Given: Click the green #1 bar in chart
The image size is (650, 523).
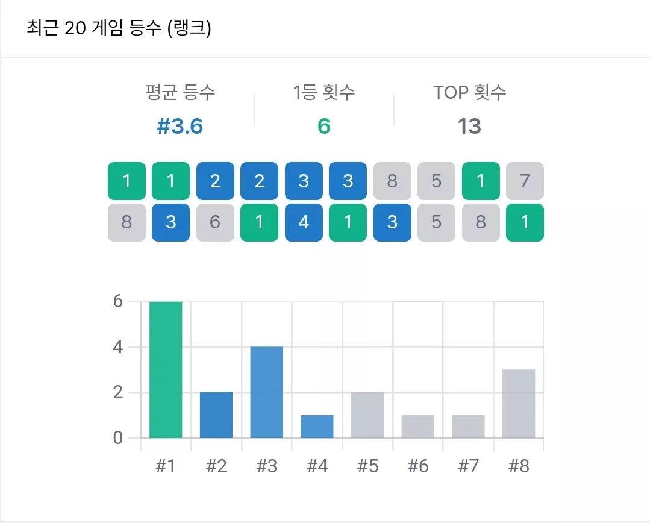Looking at the screenshot, I should 166,369.
